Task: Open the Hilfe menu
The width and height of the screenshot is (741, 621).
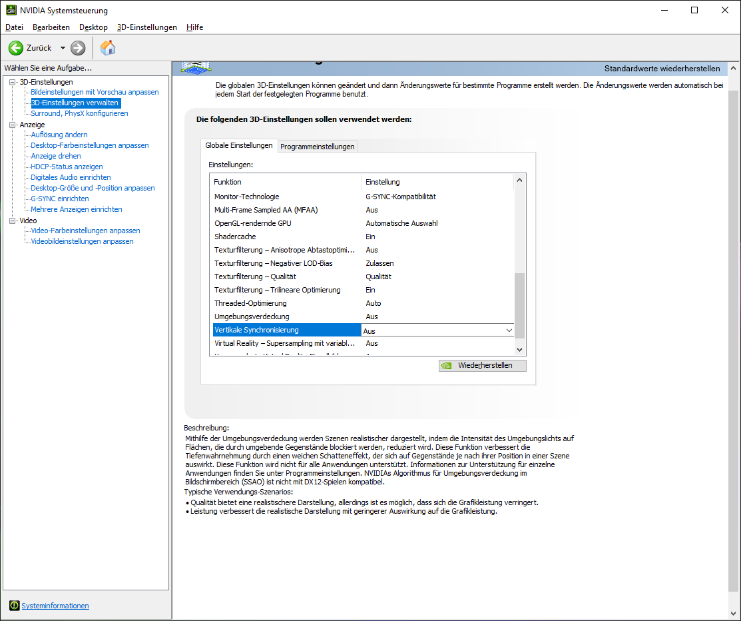Action: coord(194,27)
